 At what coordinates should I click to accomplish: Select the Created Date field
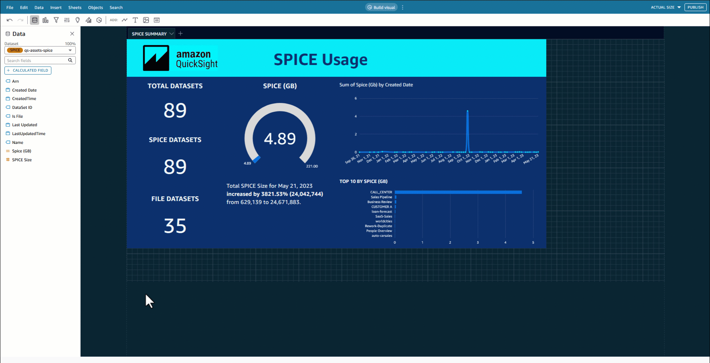coord(24,90)
